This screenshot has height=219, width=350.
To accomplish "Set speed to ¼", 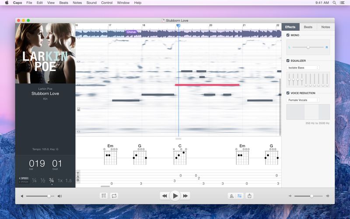I will [35, 180].
